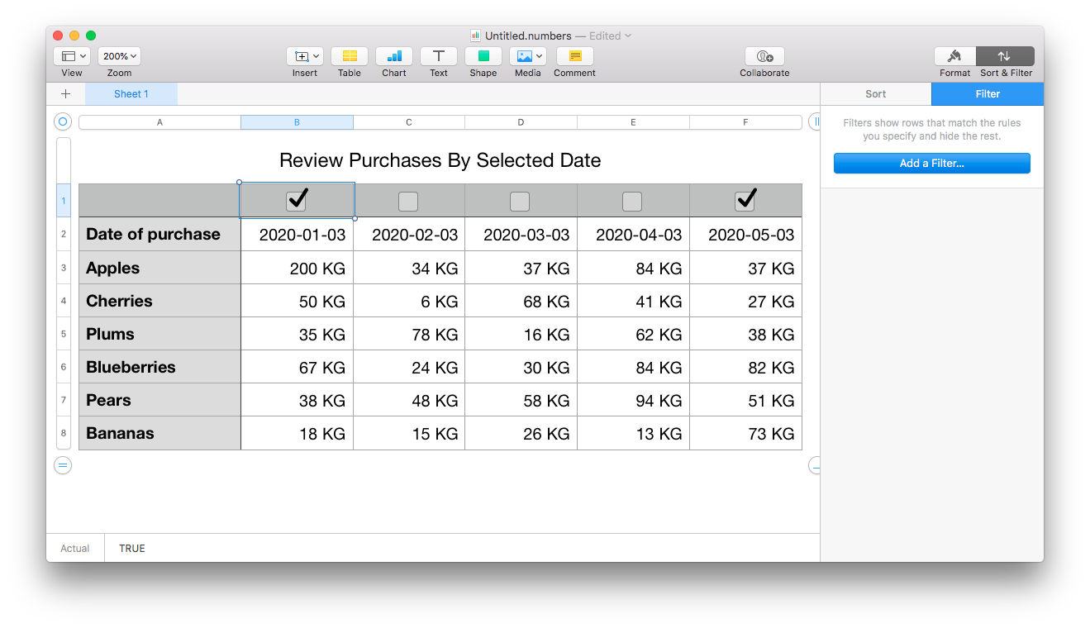Select the Blueberries row label cell
The width and height of the screenshot is (1090, 628).
point(160,367)
